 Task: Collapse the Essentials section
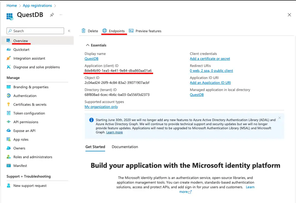pos(88,45)
